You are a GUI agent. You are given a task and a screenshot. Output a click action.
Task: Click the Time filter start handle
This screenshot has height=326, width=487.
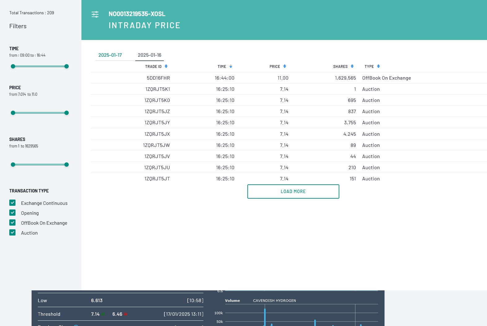pos(13,66)
